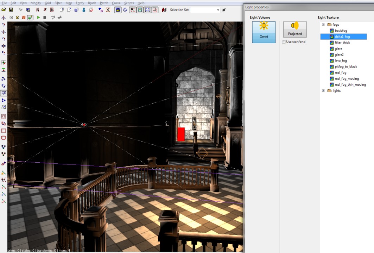Collapse the fogs folder tree
Image resolution: width=374 pixels, height=253 pixels.
323,25
